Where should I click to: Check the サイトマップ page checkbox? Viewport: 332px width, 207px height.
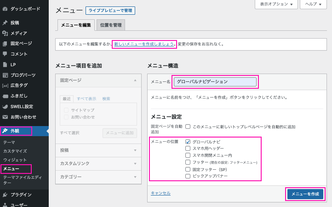[x=66, y=110]
